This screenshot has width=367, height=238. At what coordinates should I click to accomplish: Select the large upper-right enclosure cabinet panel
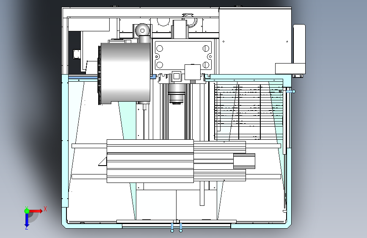click(x=255, y=41)
